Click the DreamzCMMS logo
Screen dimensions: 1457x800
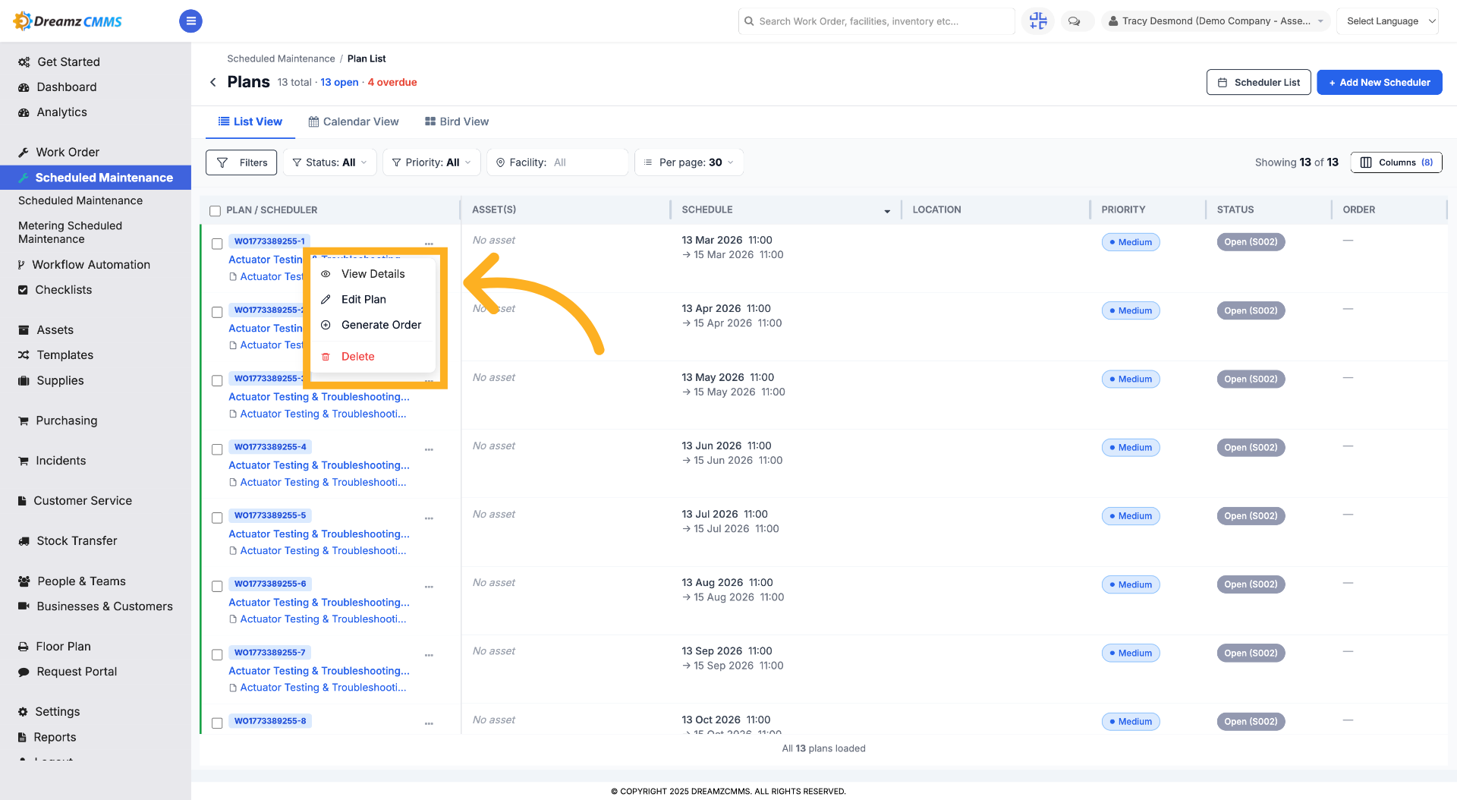coord(68,21)
